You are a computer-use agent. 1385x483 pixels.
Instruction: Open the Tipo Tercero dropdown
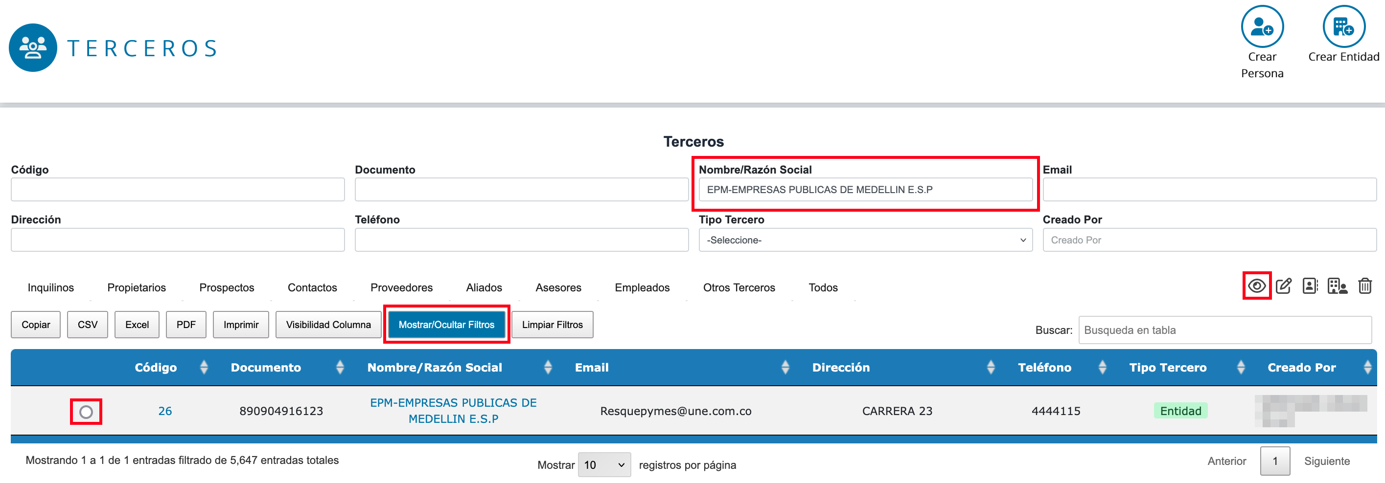pos(865,240)
